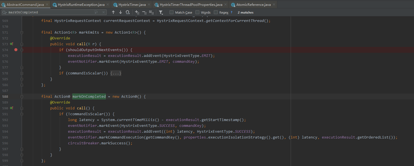Enable Words checkbox
Screen dimensions: 414x166
[x=197, y=12]
